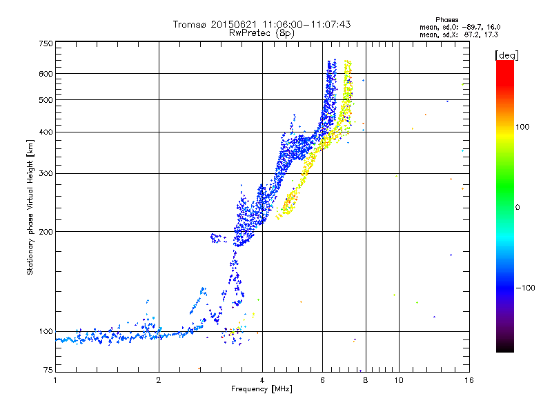The height and width of the screenshot is (414, 552).
Task: Click the y-axis tick label '750'
Action: 46,43
